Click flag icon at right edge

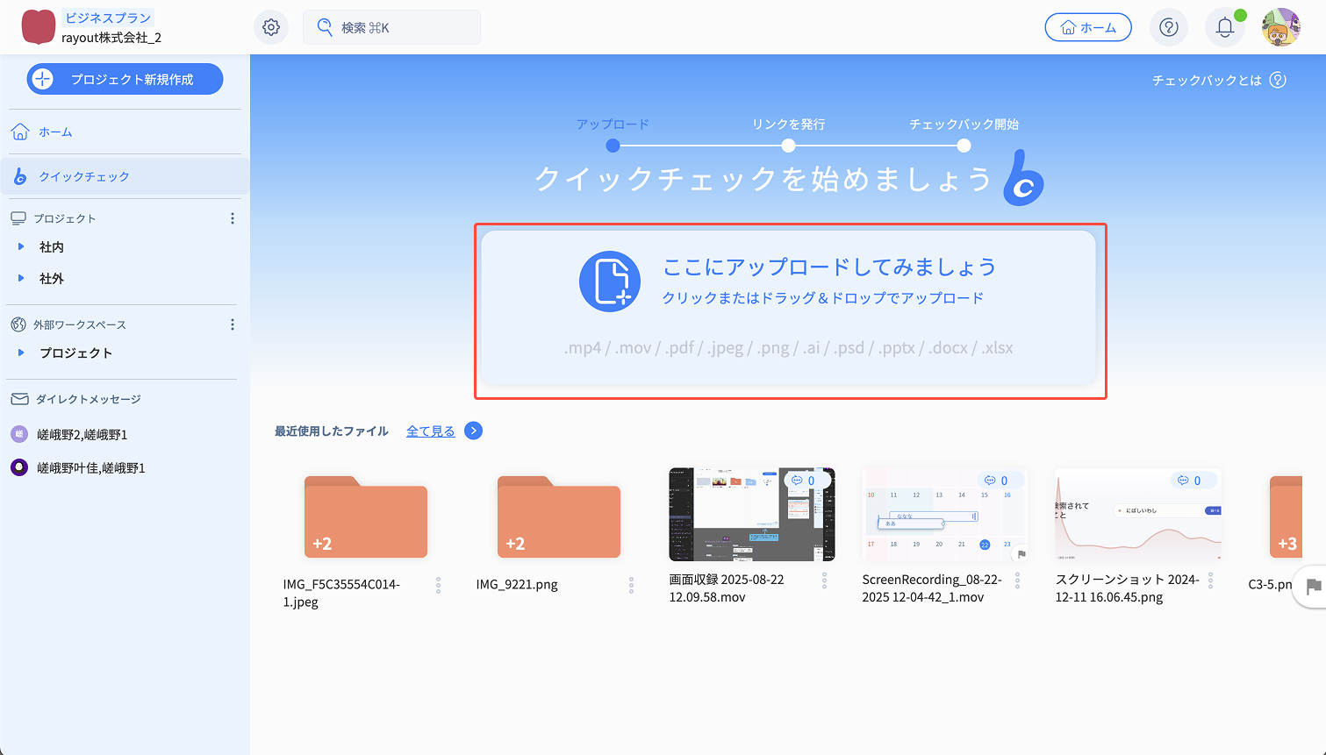(1313, 587)
